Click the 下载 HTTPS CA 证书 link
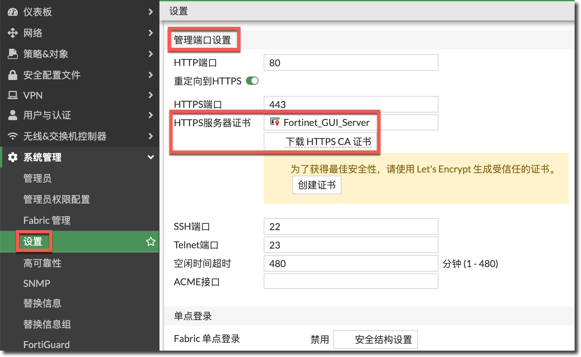 (x=328, y=142)
